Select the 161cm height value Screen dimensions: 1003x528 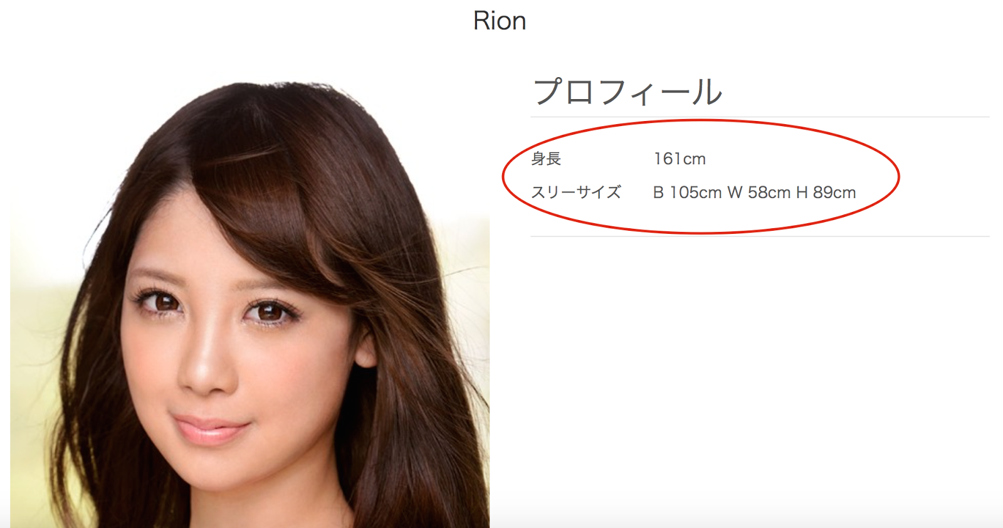pyautogui.click(x=680, y=159)
